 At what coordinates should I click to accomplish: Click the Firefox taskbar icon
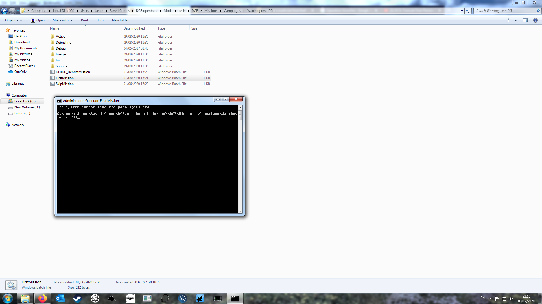point(43,298)
